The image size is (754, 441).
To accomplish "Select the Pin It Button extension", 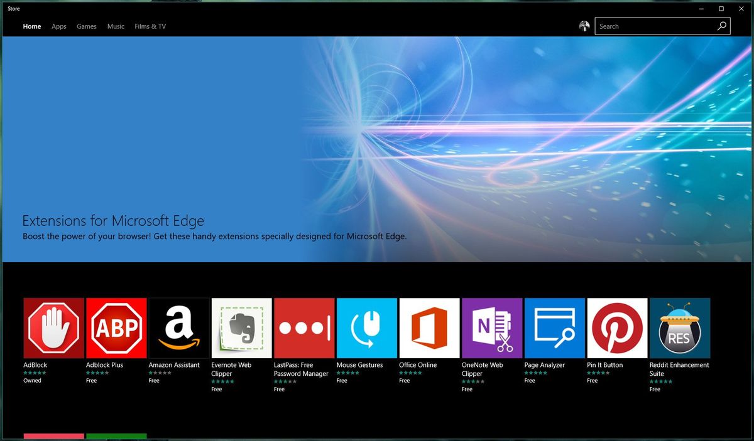I will pos(617,327).
